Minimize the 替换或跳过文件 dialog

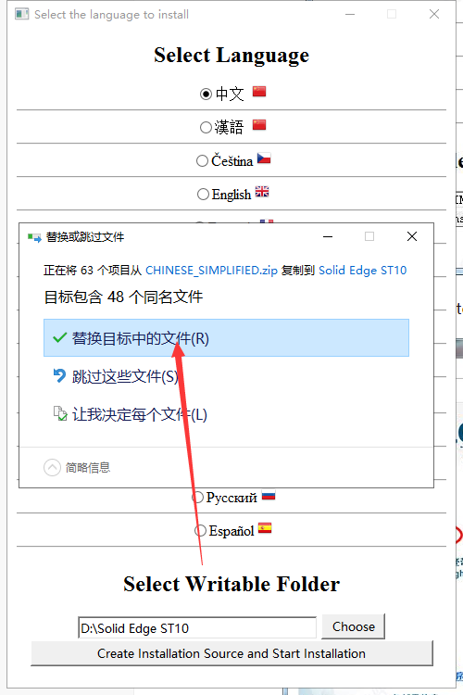[x=328, y=236]
